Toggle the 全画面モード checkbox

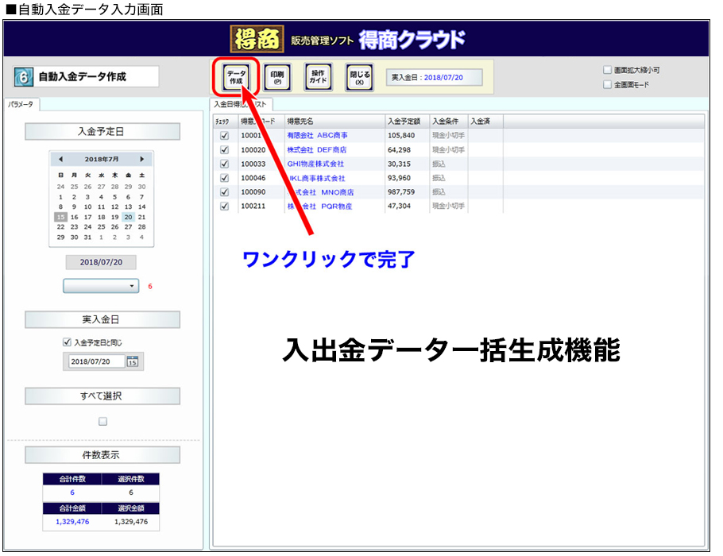[607, 85]
